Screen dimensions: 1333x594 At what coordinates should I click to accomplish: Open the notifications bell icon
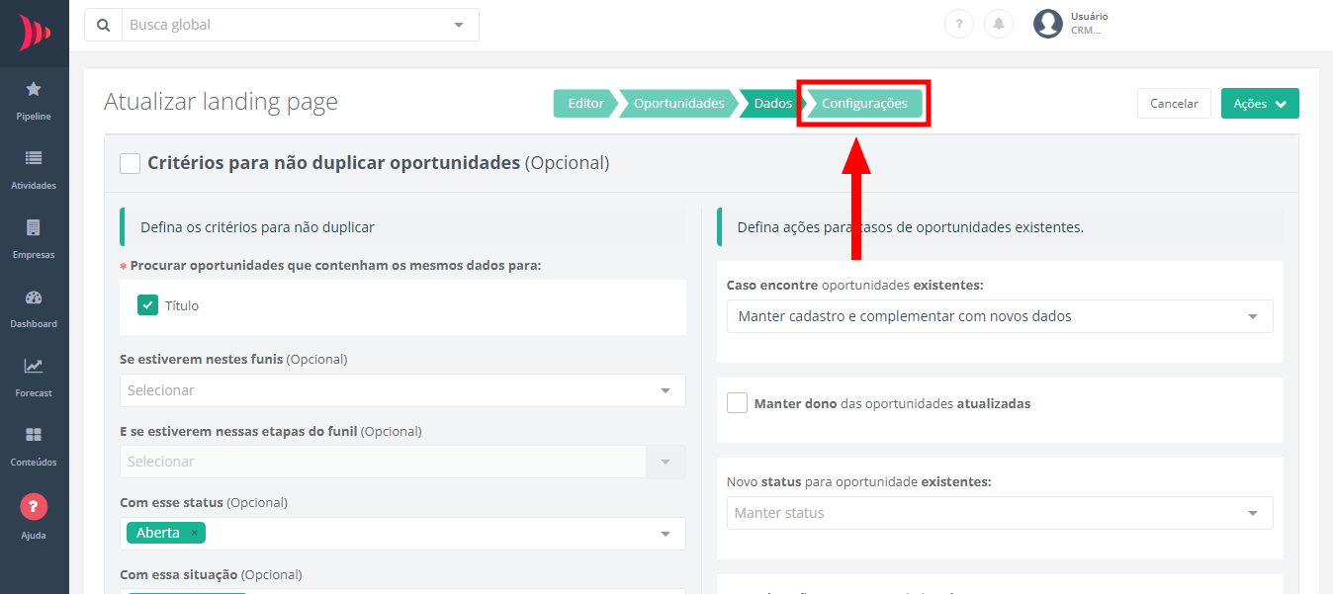point(999,24)
